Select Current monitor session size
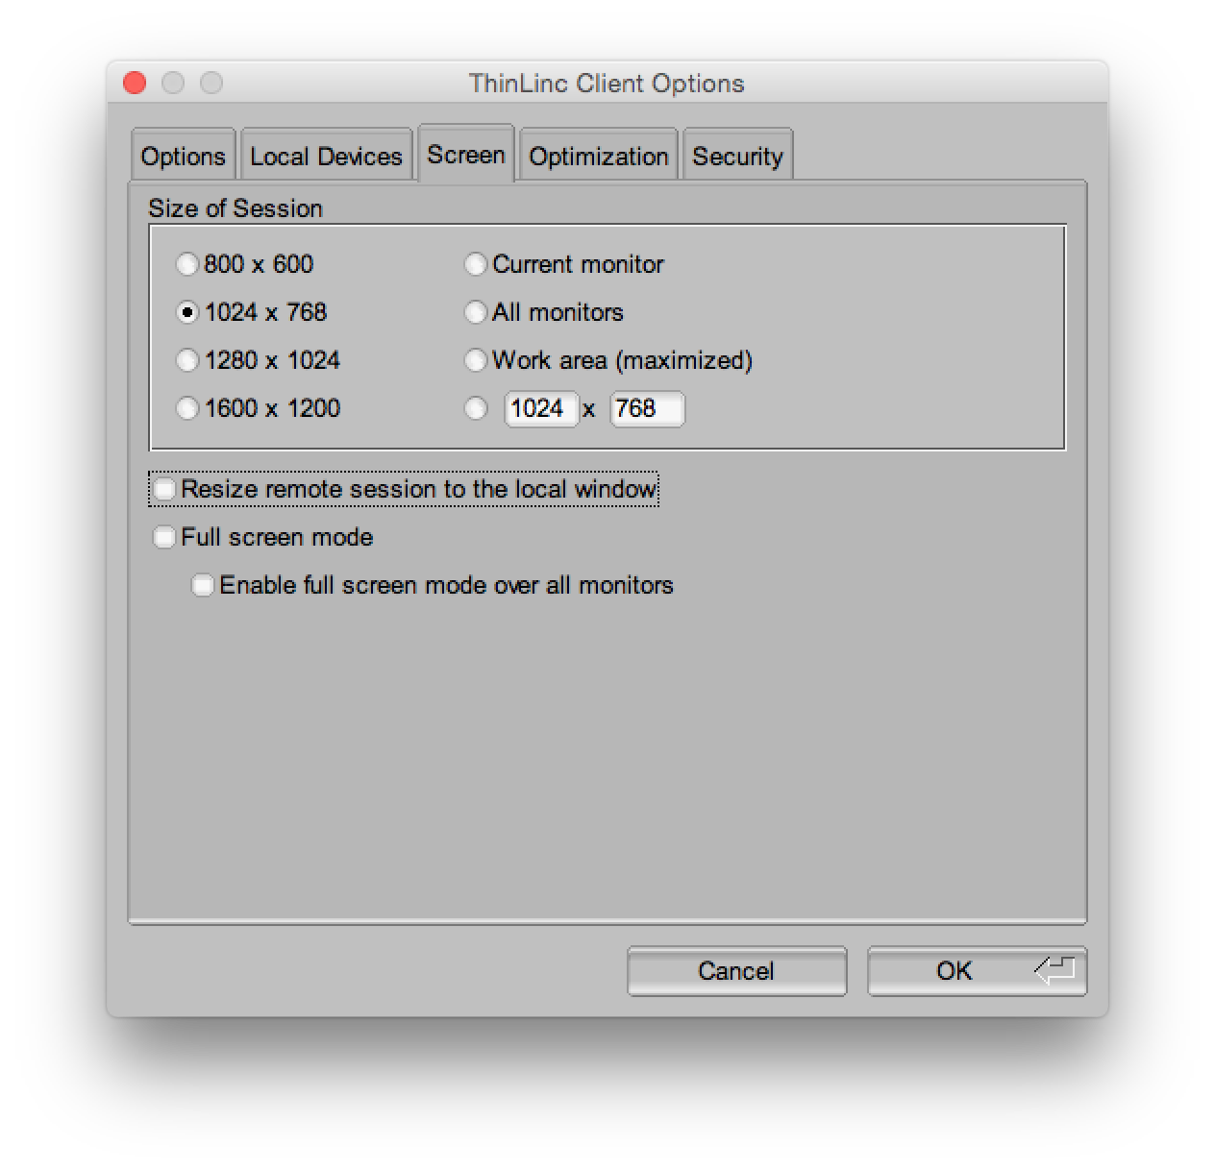The width and height of the screenshot is (1215, 1170). click(x=476, y=264)
